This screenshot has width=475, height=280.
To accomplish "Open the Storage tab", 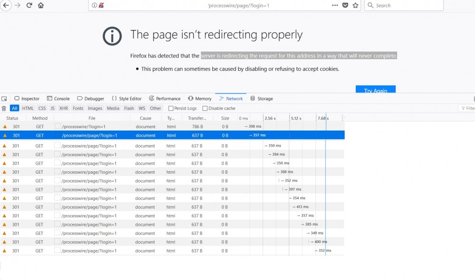I will pos(262,99).
